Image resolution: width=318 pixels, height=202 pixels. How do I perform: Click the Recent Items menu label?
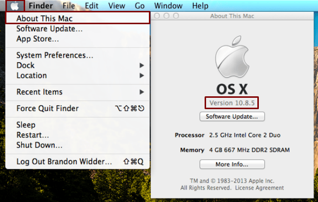(39, 92)
